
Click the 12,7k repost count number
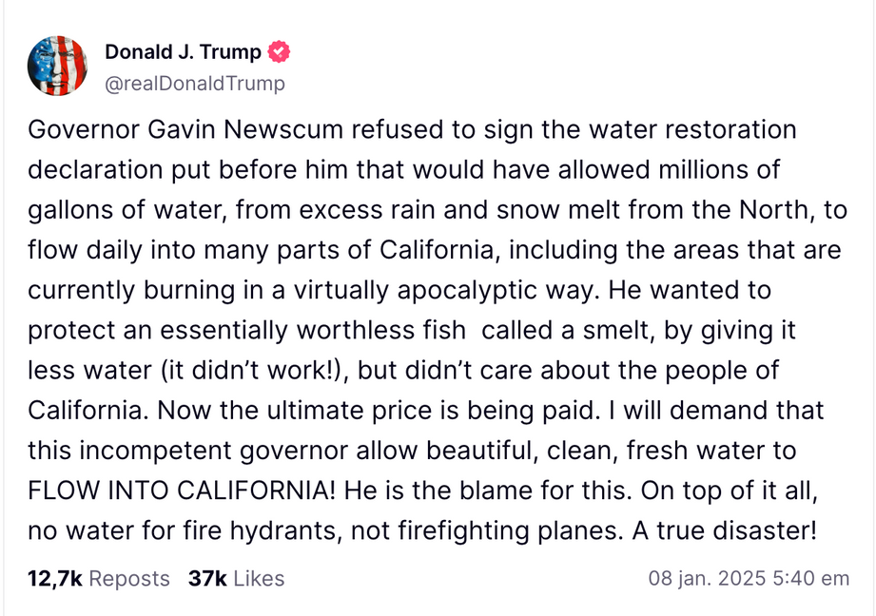click(53, 578)
